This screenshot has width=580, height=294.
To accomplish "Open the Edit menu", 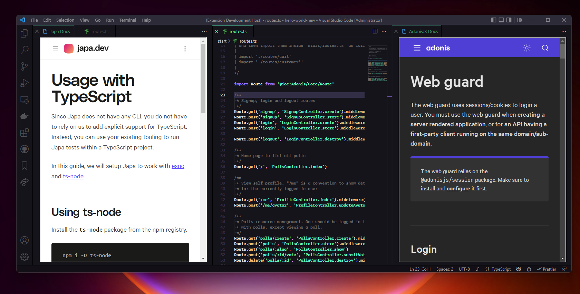I will point(47,20).
